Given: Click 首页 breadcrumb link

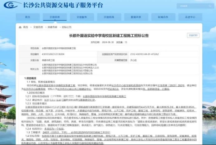Looking at the screenshot, I should [26, 27].
